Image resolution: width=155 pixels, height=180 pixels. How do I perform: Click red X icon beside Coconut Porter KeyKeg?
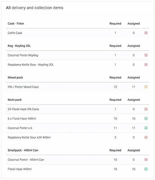(146, 55)
